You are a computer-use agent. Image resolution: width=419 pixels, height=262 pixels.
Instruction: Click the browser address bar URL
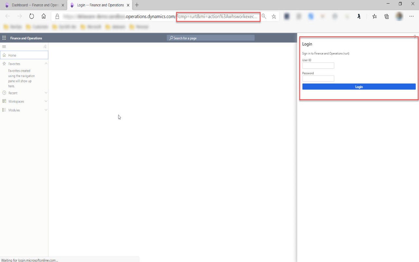(x=160, y=16)
